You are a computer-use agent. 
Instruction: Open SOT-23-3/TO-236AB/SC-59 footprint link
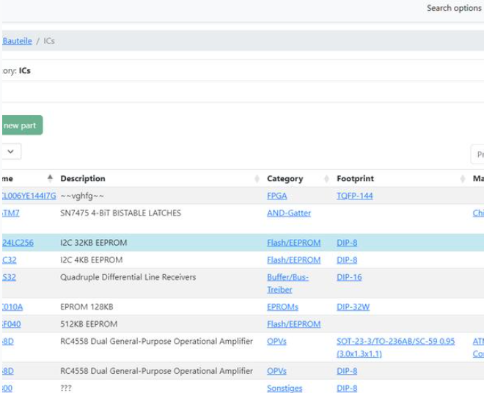(x=395, y=348)
